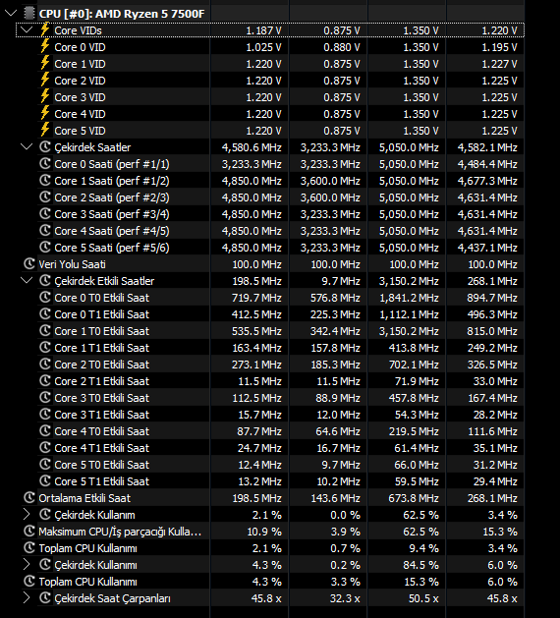Click the clock icon of Core 3 Saati
This screenshot has width=560, height=618.
pos(45,213)
